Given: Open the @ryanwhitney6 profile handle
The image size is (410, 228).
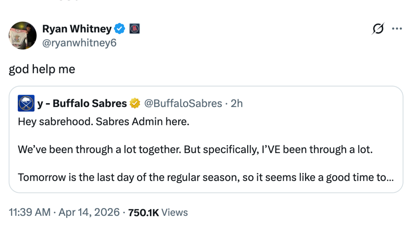Looking at the screenshot, I should pyautogui.click(x=80, y=43).
